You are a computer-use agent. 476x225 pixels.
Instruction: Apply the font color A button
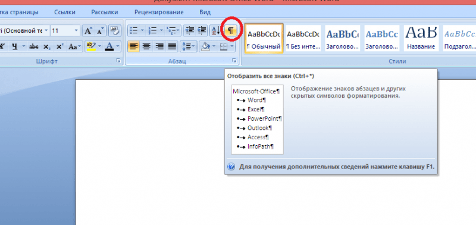click(109, 46)
